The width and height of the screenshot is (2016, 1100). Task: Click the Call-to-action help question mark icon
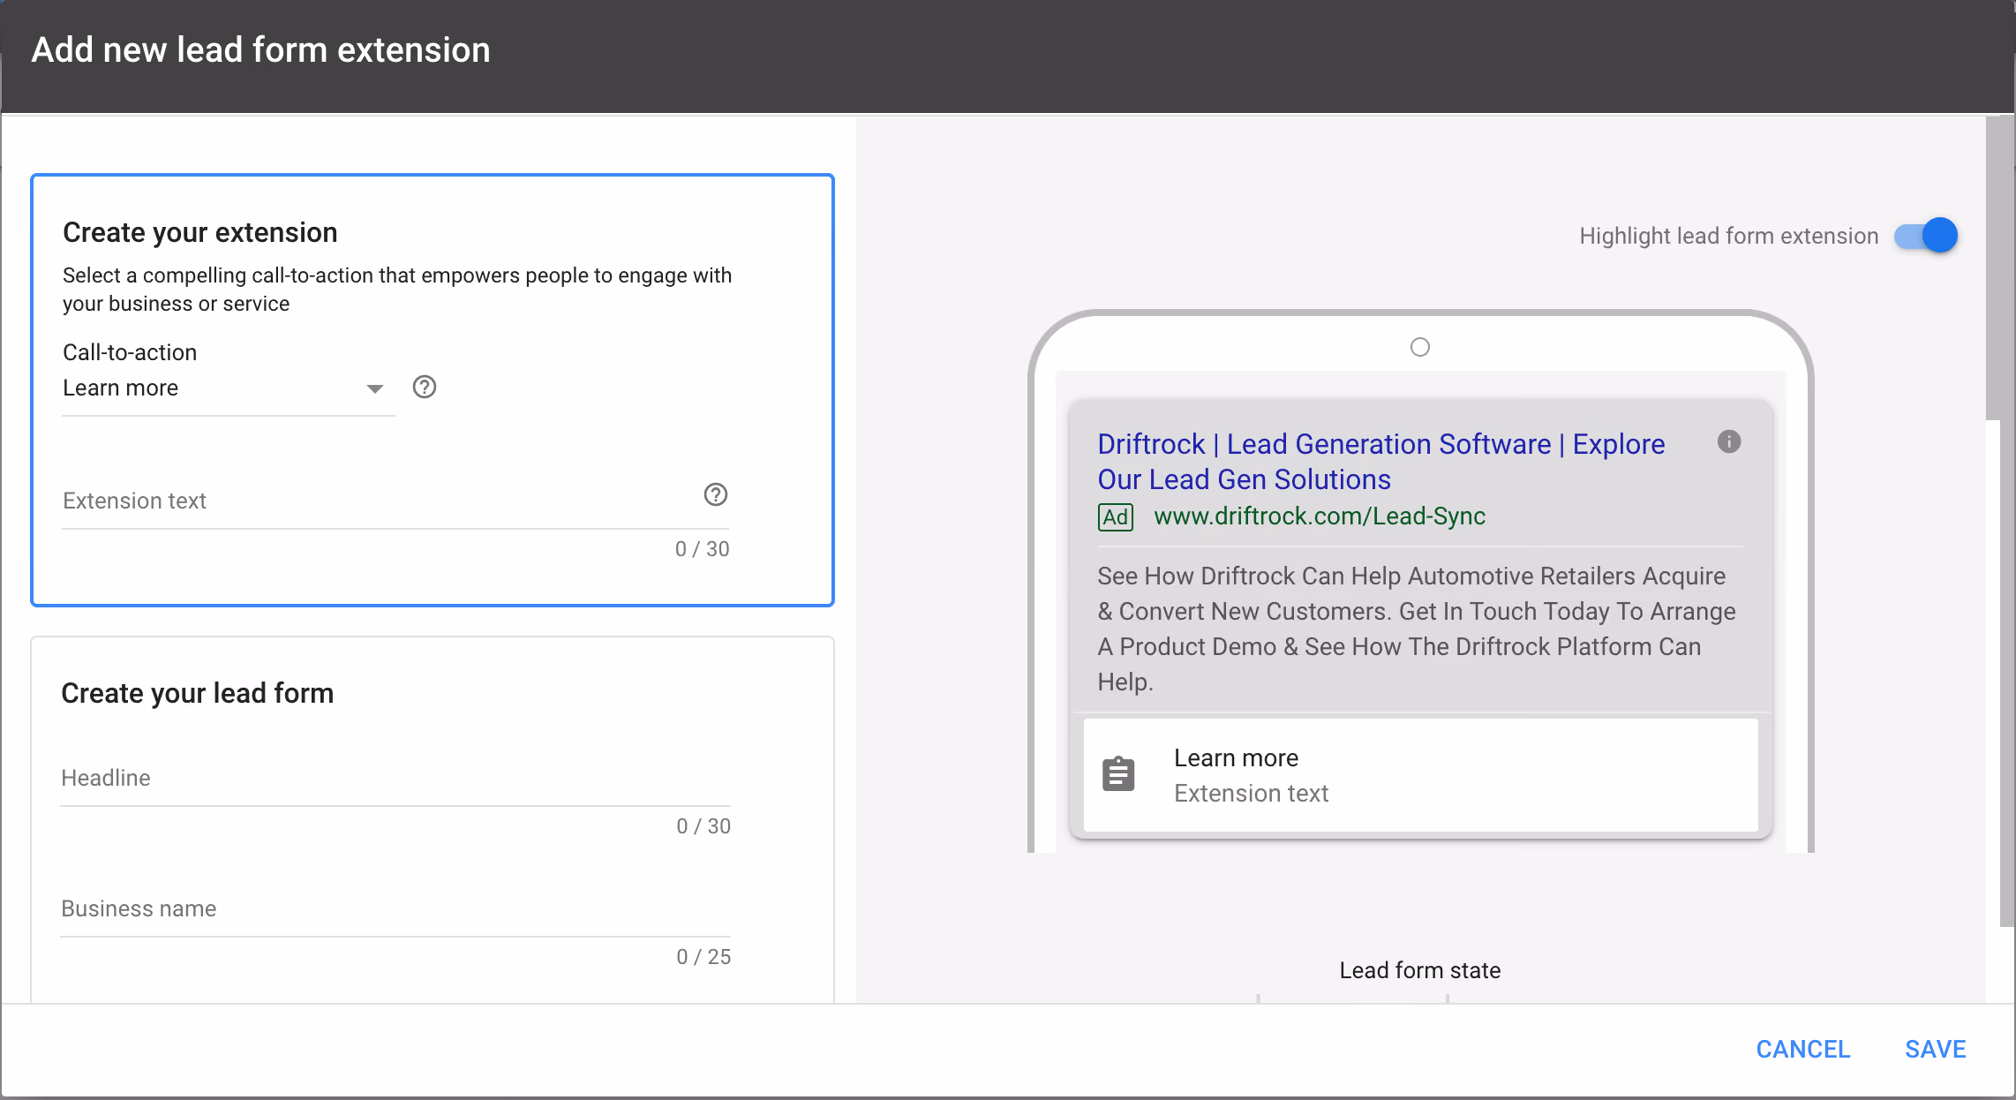425,387
